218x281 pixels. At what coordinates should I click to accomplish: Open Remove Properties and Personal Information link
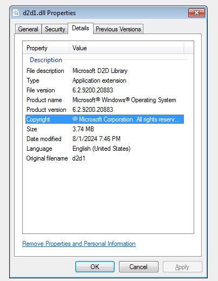click(79, 244)
